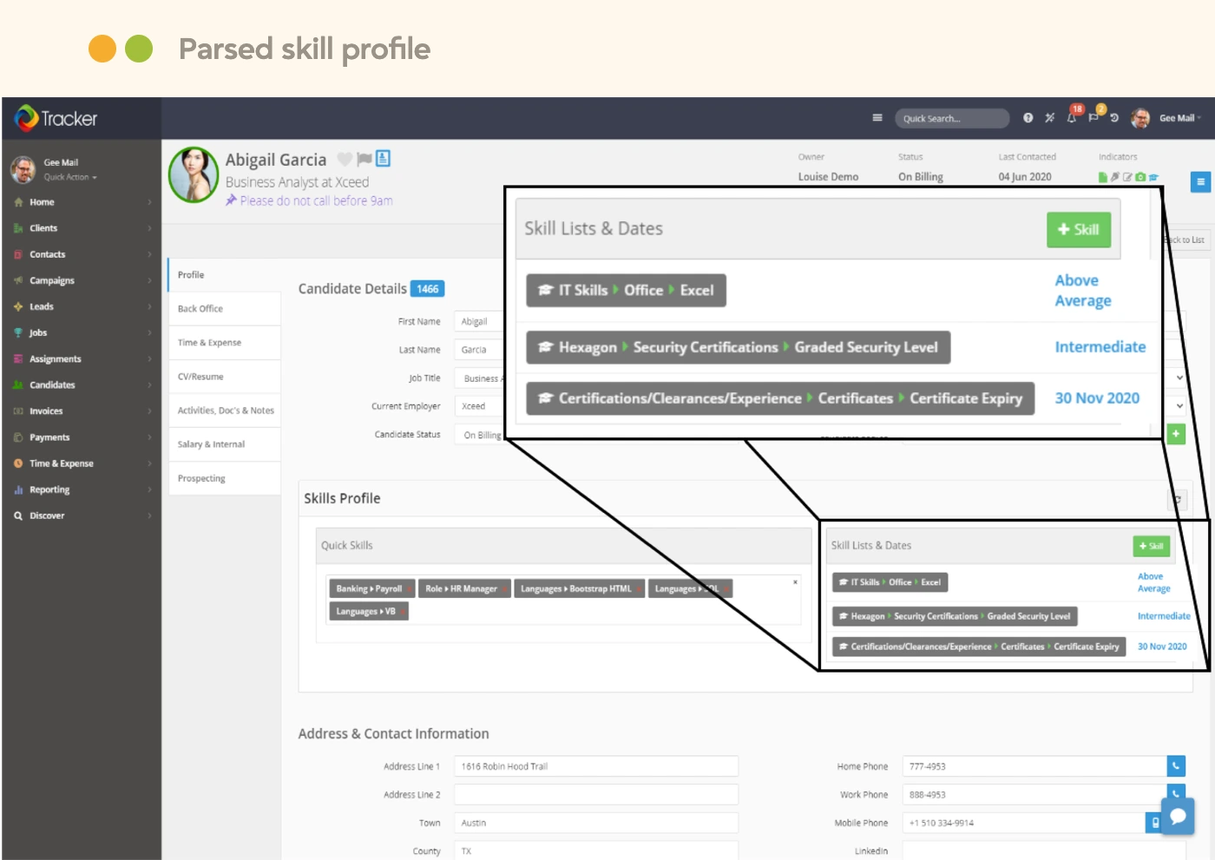Expand the Payments sidebar chevron
The height and width of the screenshot is (860, 1215).
pyautogui.click(x=149, y=437)
